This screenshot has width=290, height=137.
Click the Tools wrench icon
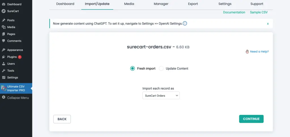(3, 70)
